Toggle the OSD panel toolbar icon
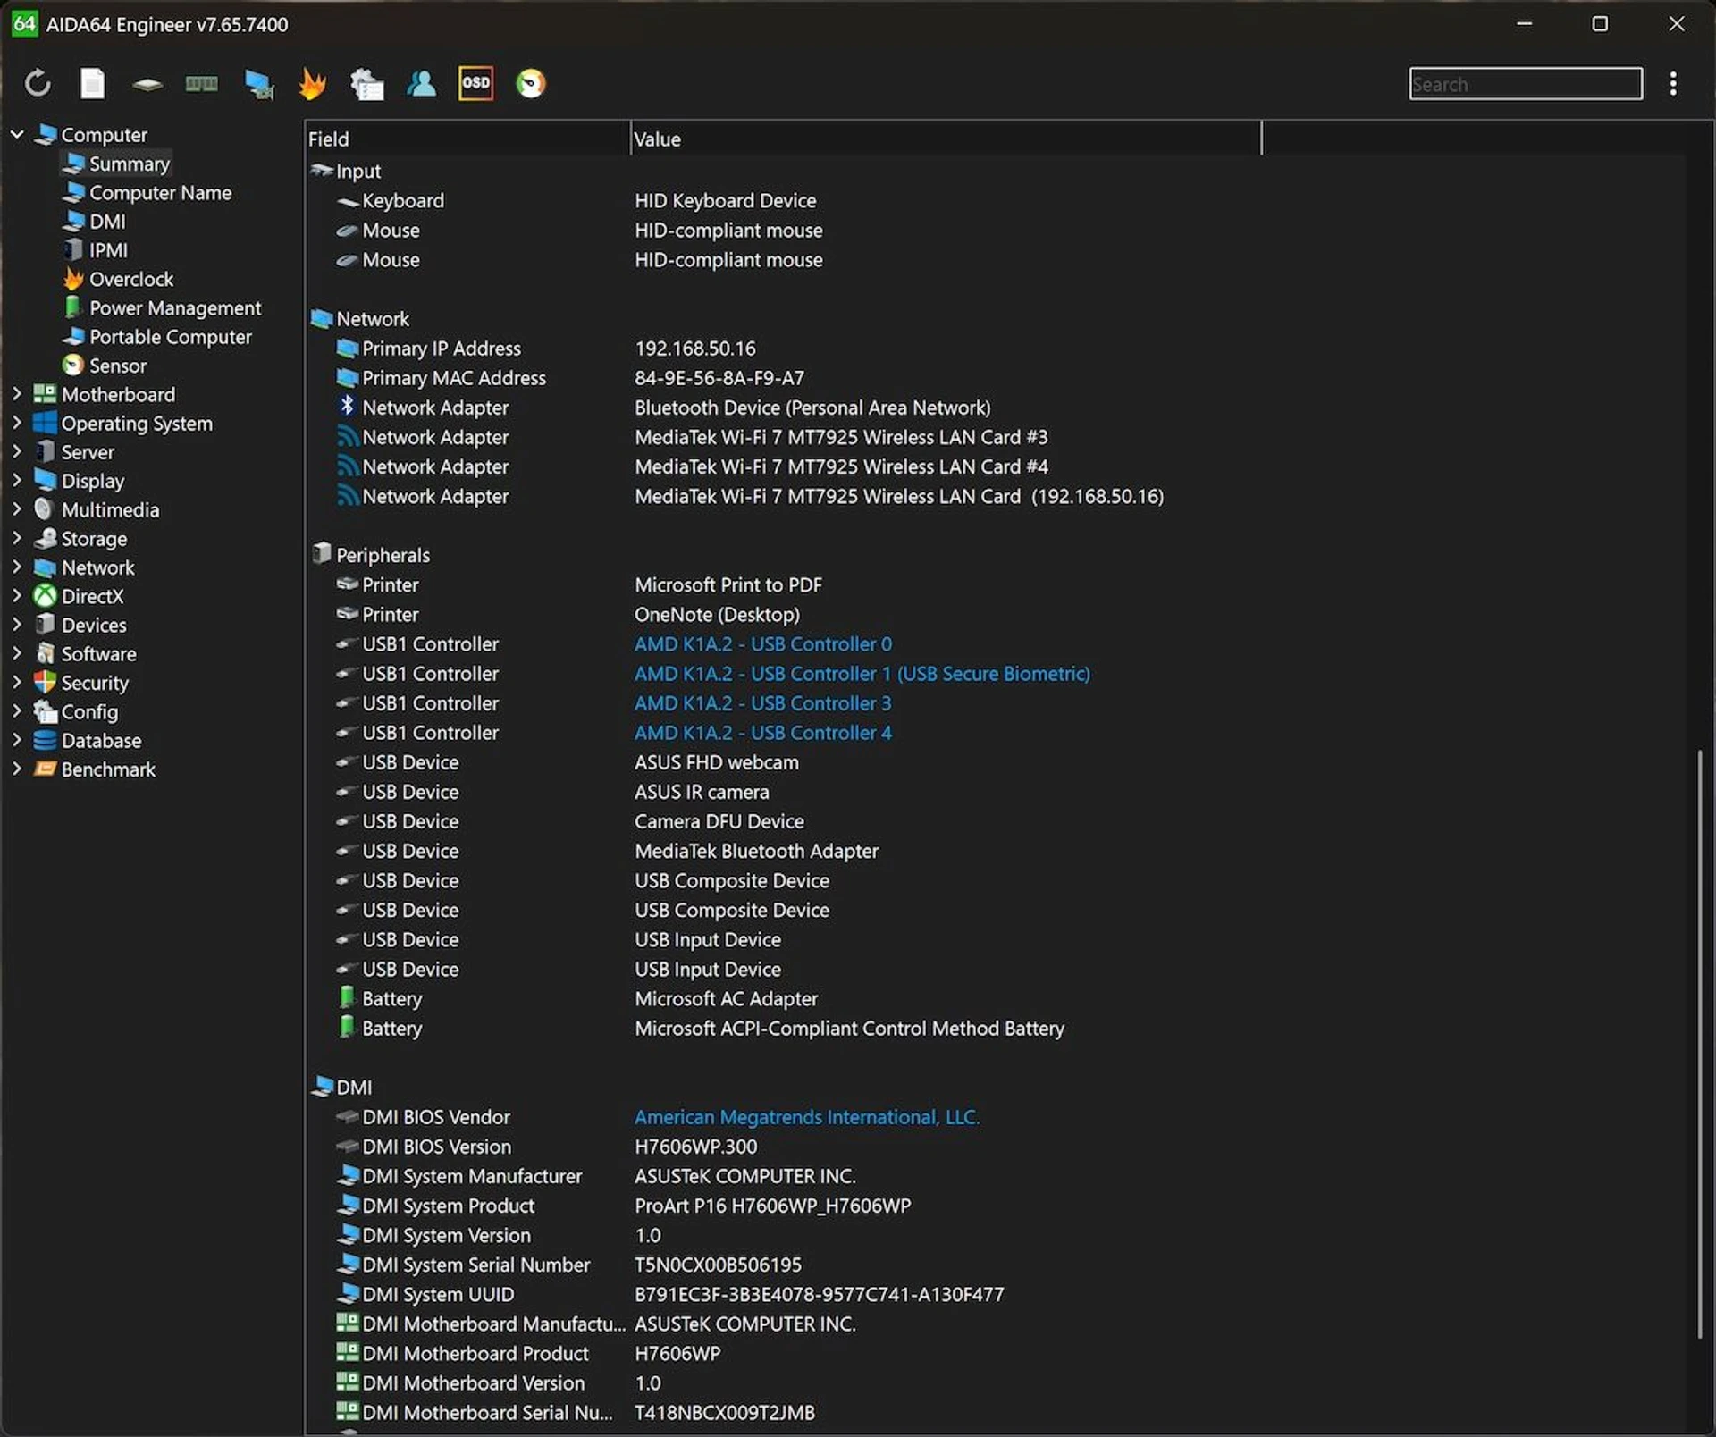 (x=475, y=83)
